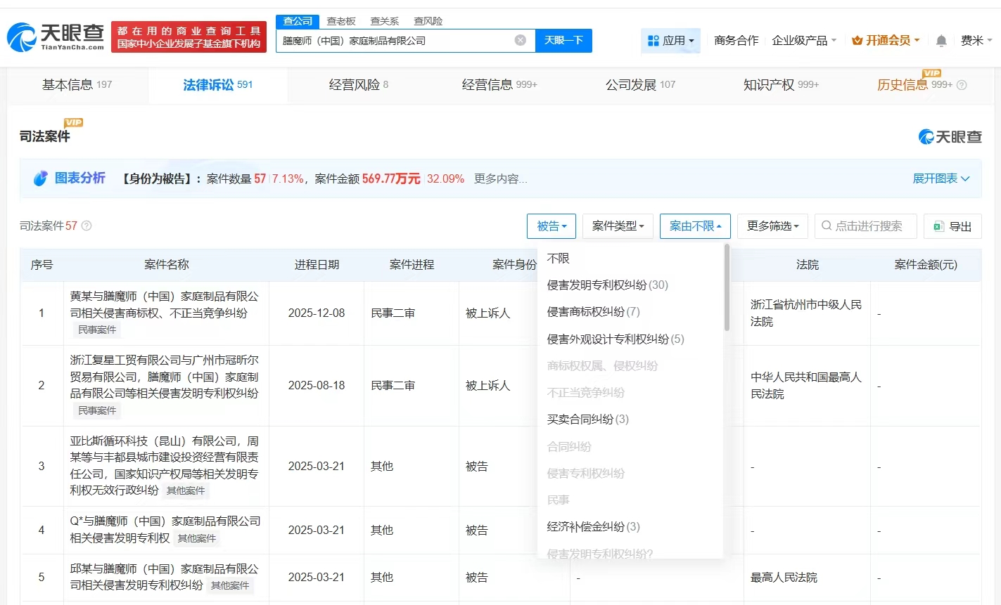Screen dimensions: 1001x605
Task: Click the dropdown list scrollbar
Action: [727, 288]
